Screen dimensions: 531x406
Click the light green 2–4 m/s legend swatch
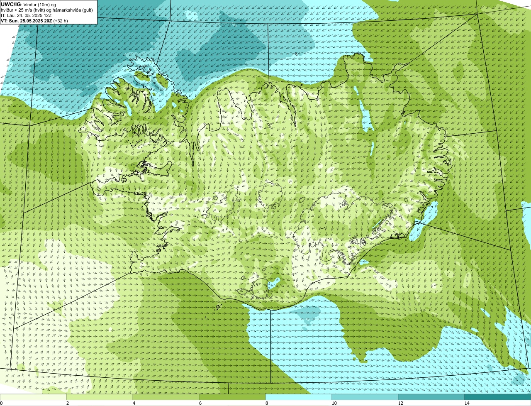(x=100, y=397)
